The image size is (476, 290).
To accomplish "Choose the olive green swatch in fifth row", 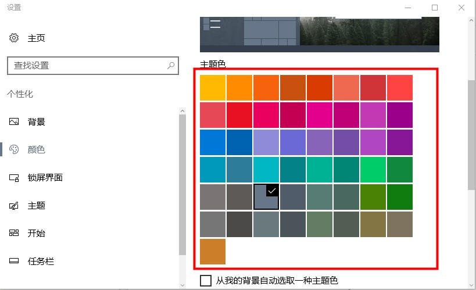I will 373,197.
